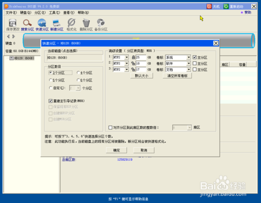Expand the volume label dropdown showing 文档
Screen dimensions: 261x203
(189, 69)
